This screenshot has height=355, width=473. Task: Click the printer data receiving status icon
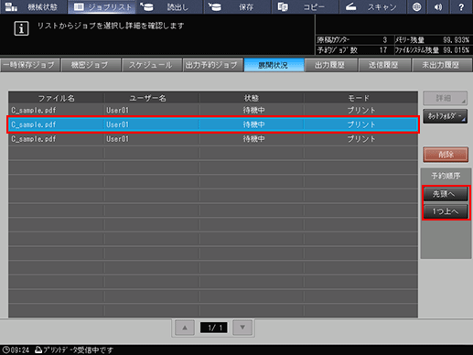tap(38, 350)
